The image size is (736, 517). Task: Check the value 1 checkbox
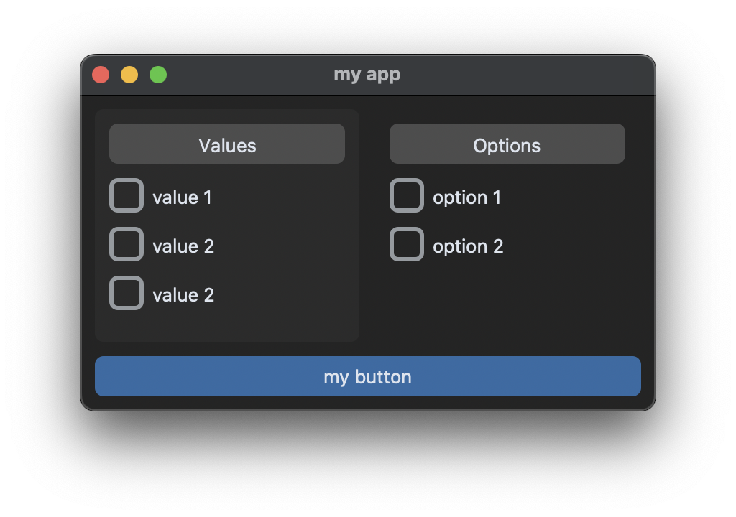point(126,195)
